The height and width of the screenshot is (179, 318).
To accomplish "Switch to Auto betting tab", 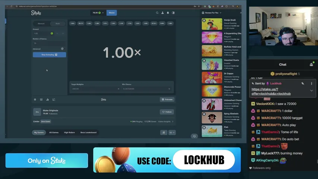I will 57,23.
